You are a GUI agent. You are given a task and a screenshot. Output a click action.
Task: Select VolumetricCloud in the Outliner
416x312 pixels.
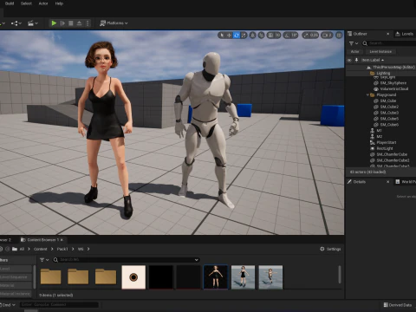[394, 89]
